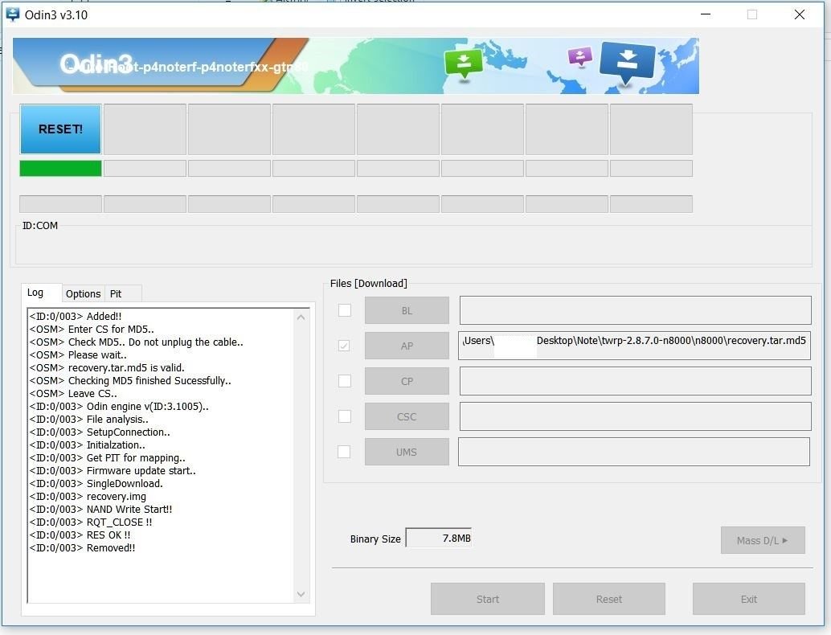Click the green progress bar
Viewport: 831px width, 635px height.
tap(60, 169)
